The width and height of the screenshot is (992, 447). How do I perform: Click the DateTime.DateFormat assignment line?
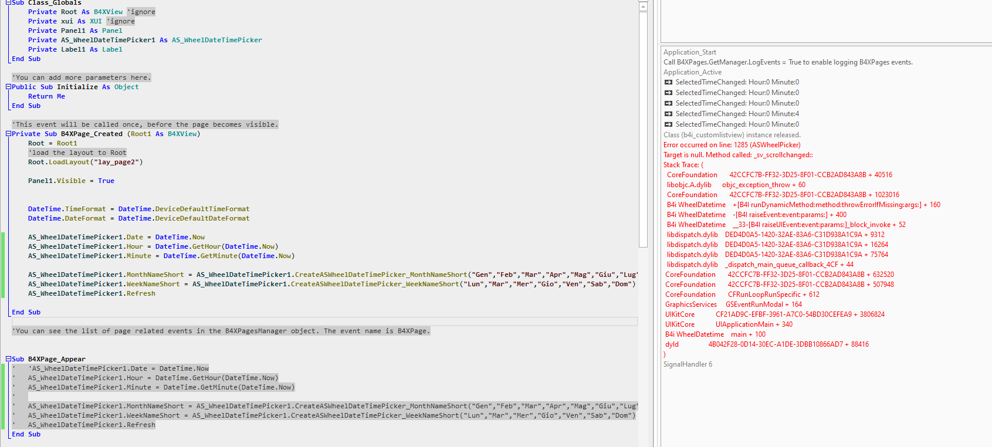(139, 218)
